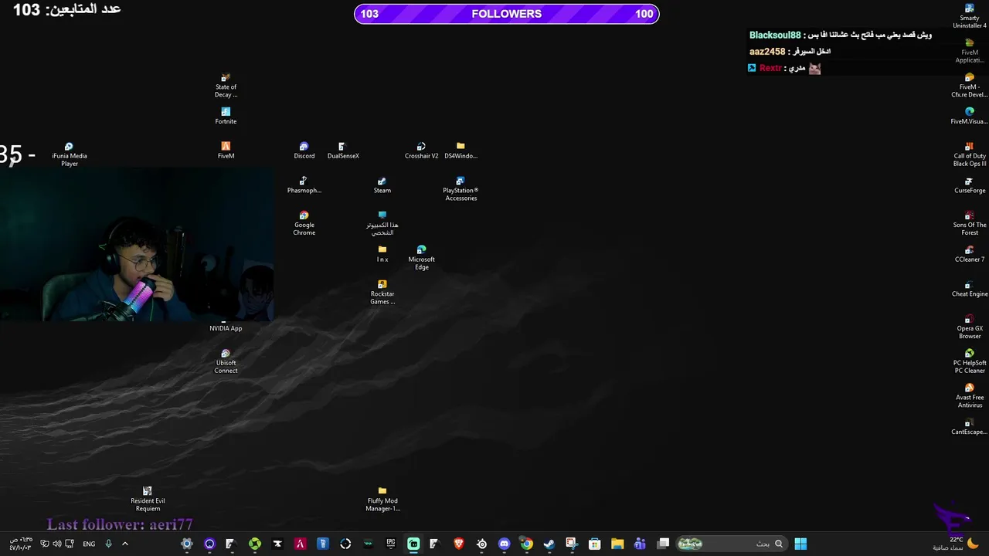Open SteelSeries app in taskbar
The image size is (989, 556).
[482, 544]
